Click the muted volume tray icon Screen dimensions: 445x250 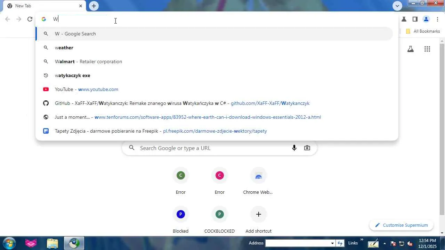410,243
